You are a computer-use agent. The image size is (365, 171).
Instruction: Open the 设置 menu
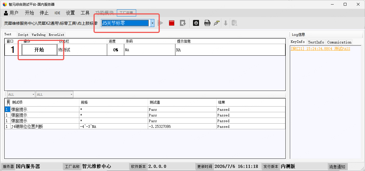tap(70, 13)
